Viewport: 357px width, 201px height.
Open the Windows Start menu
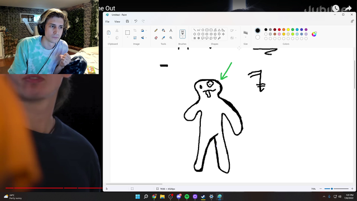pyautogui.click(x=138, y=197)
